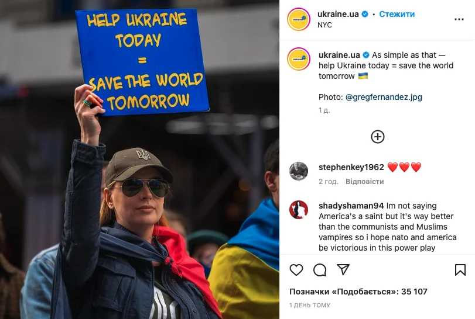Open shadyshaman94 username link

[351, 206]
